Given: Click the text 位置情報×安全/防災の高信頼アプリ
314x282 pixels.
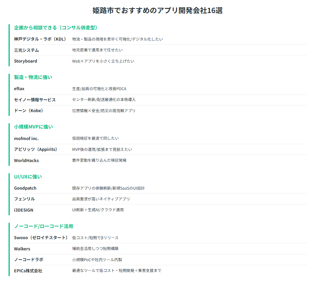Looking at the screenshot, I should [104, 111].
